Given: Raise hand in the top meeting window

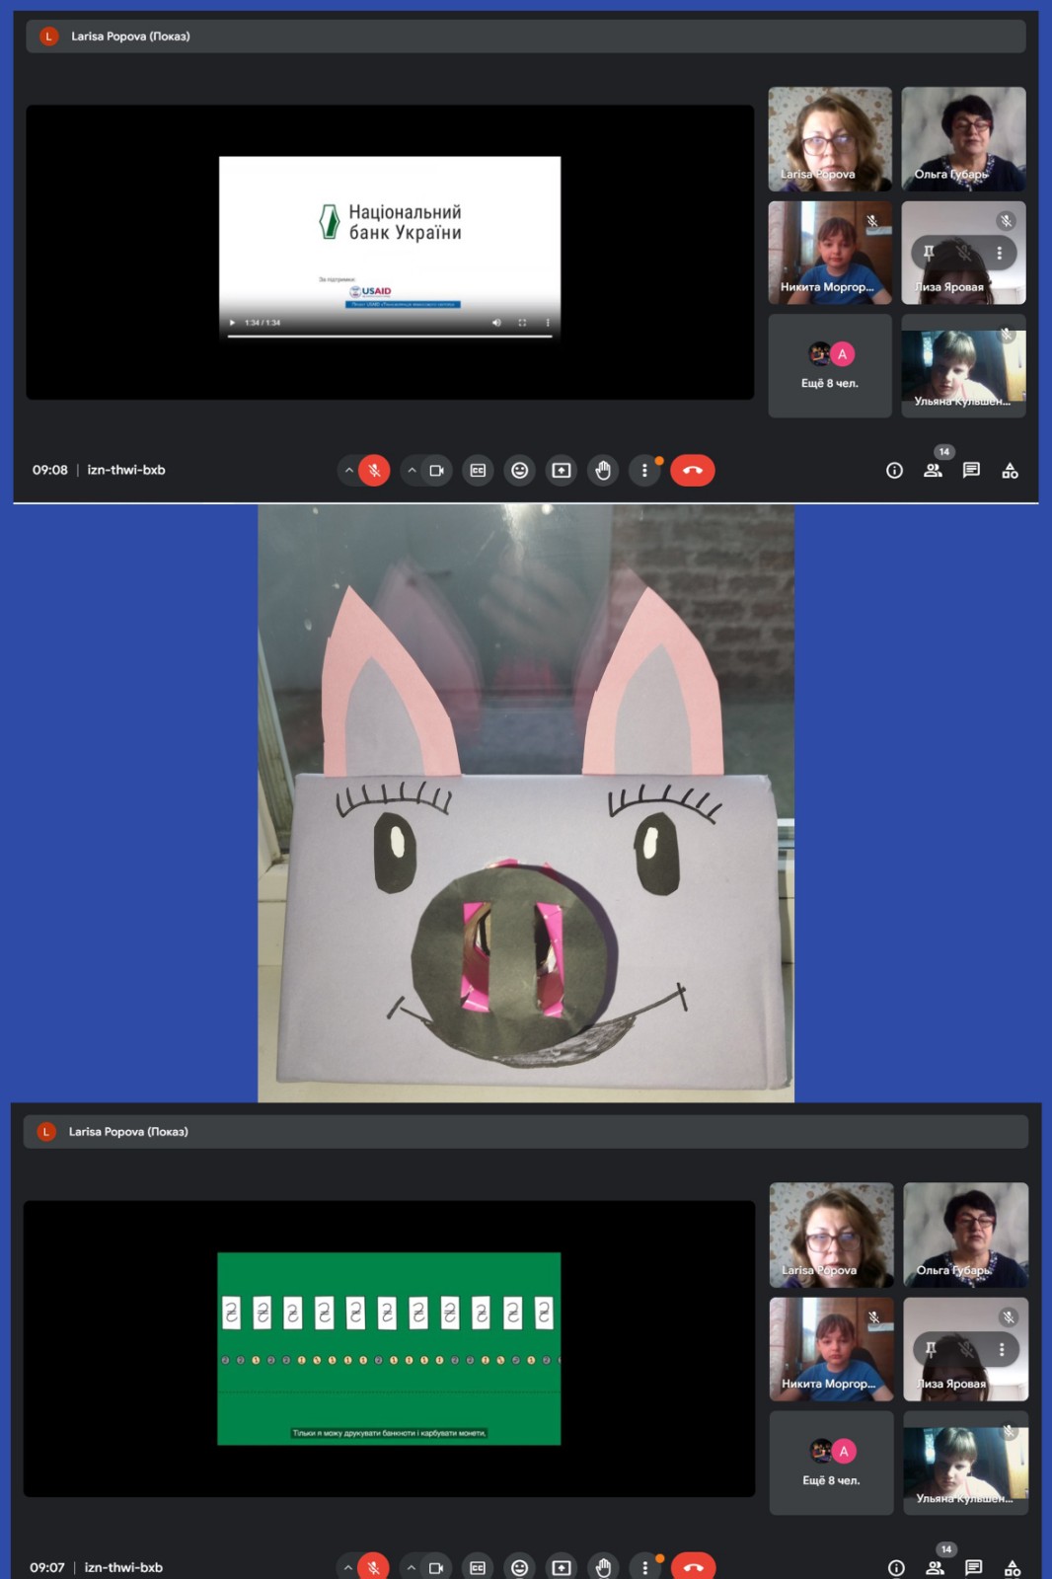Looking at the screenshot, I should click(603, 471).
